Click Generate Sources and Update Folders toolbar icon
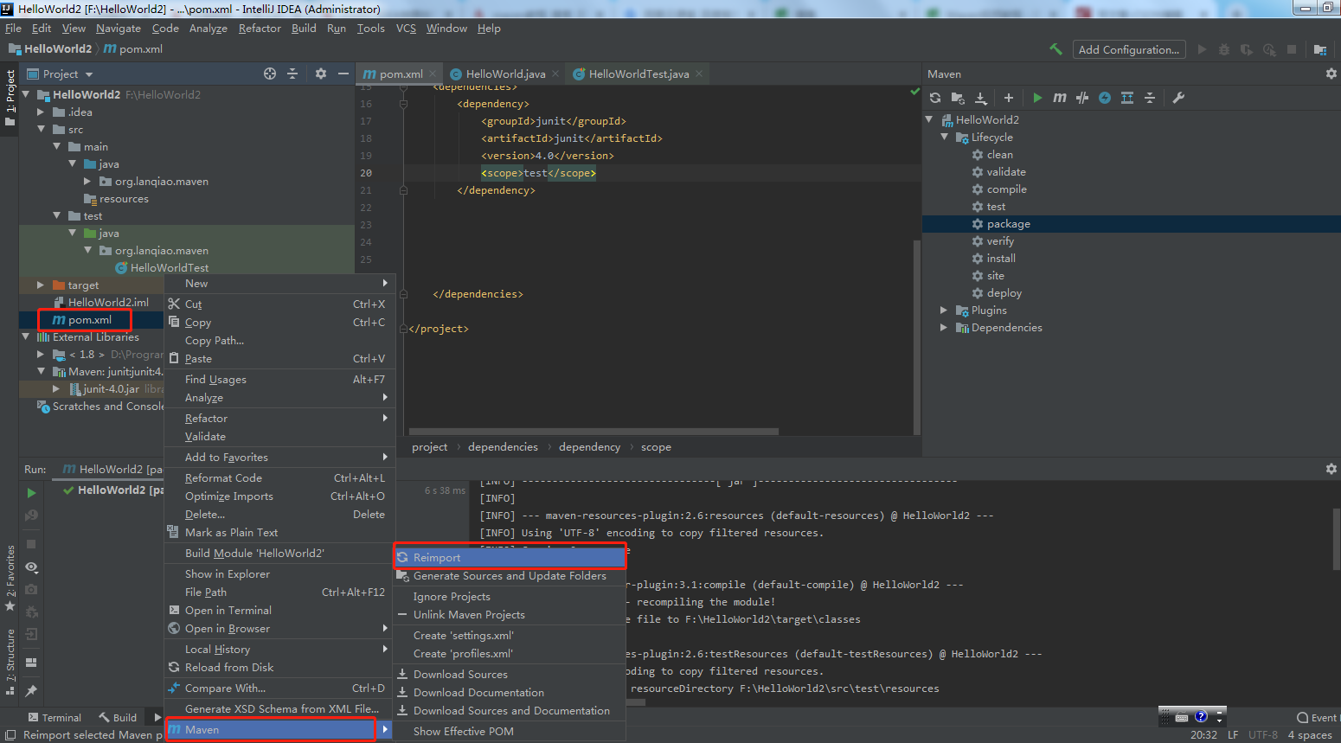This screenshot has width=1341, height=743. (958, 98)
